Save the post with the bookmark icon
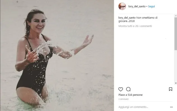The width and height of the screenshot is (177, 111). click(x=171, y=89)
